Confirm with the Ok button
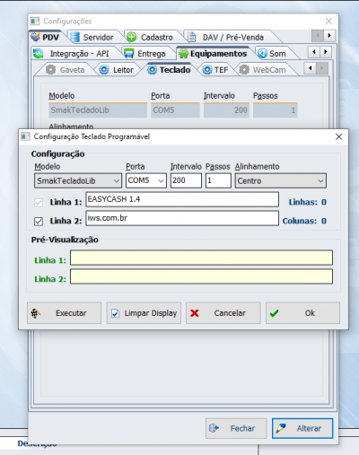 tap(302, 313)
